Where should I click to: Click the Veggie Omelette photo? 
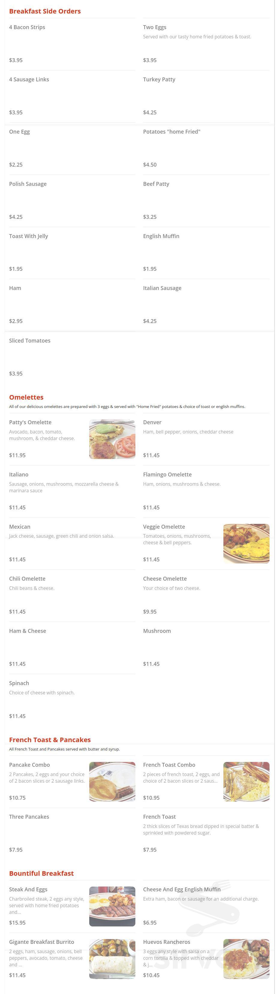tap(246, 543)
